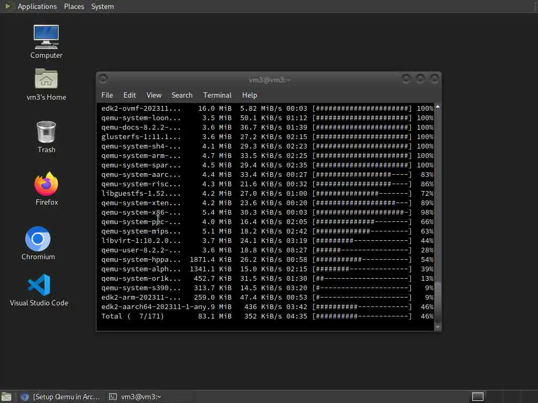Click the 1871.4 KiB size value
538x403 pixels.
(211, 260)
